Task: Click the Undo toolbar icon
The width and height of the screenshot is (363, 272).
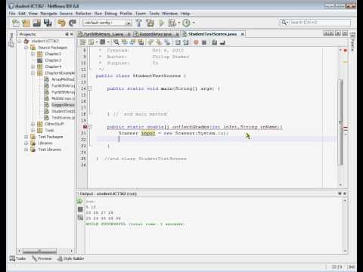Action: [61, 23]
